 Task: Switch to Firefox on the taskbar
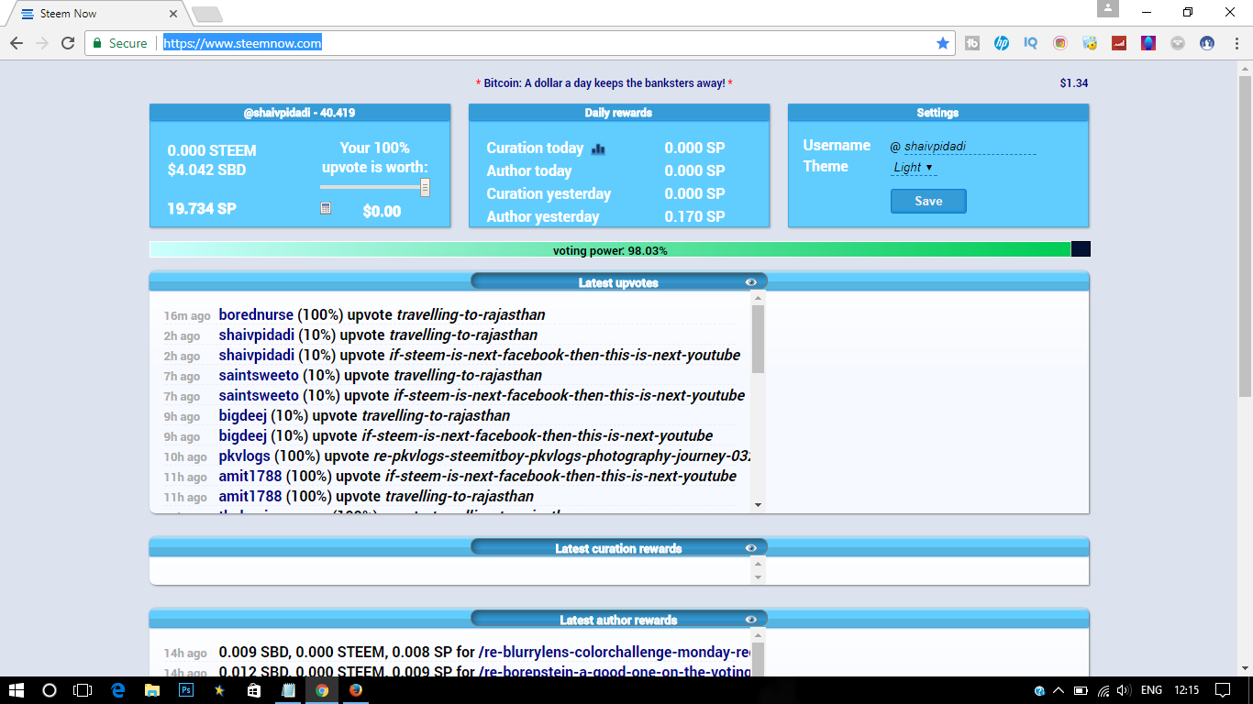(356, 690)
